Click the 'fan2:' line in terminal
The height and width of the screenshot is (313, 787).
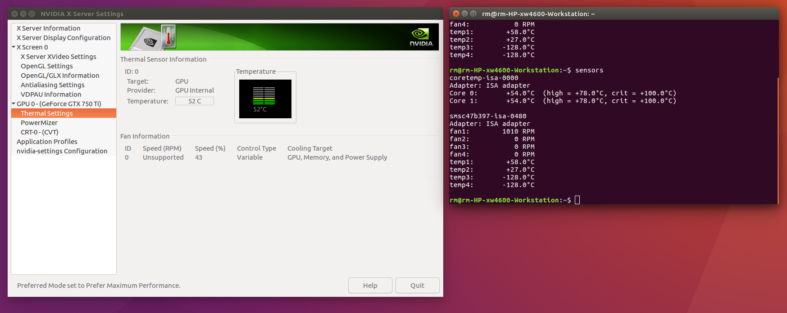click(492, 139)
